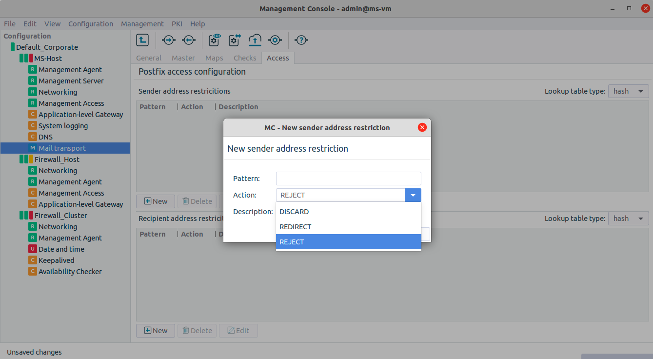Image resolution: width=653 pixels, height=359 pixels.
Task: Open sender Lookup table type hash dropdown
Action: pos(628,91)
